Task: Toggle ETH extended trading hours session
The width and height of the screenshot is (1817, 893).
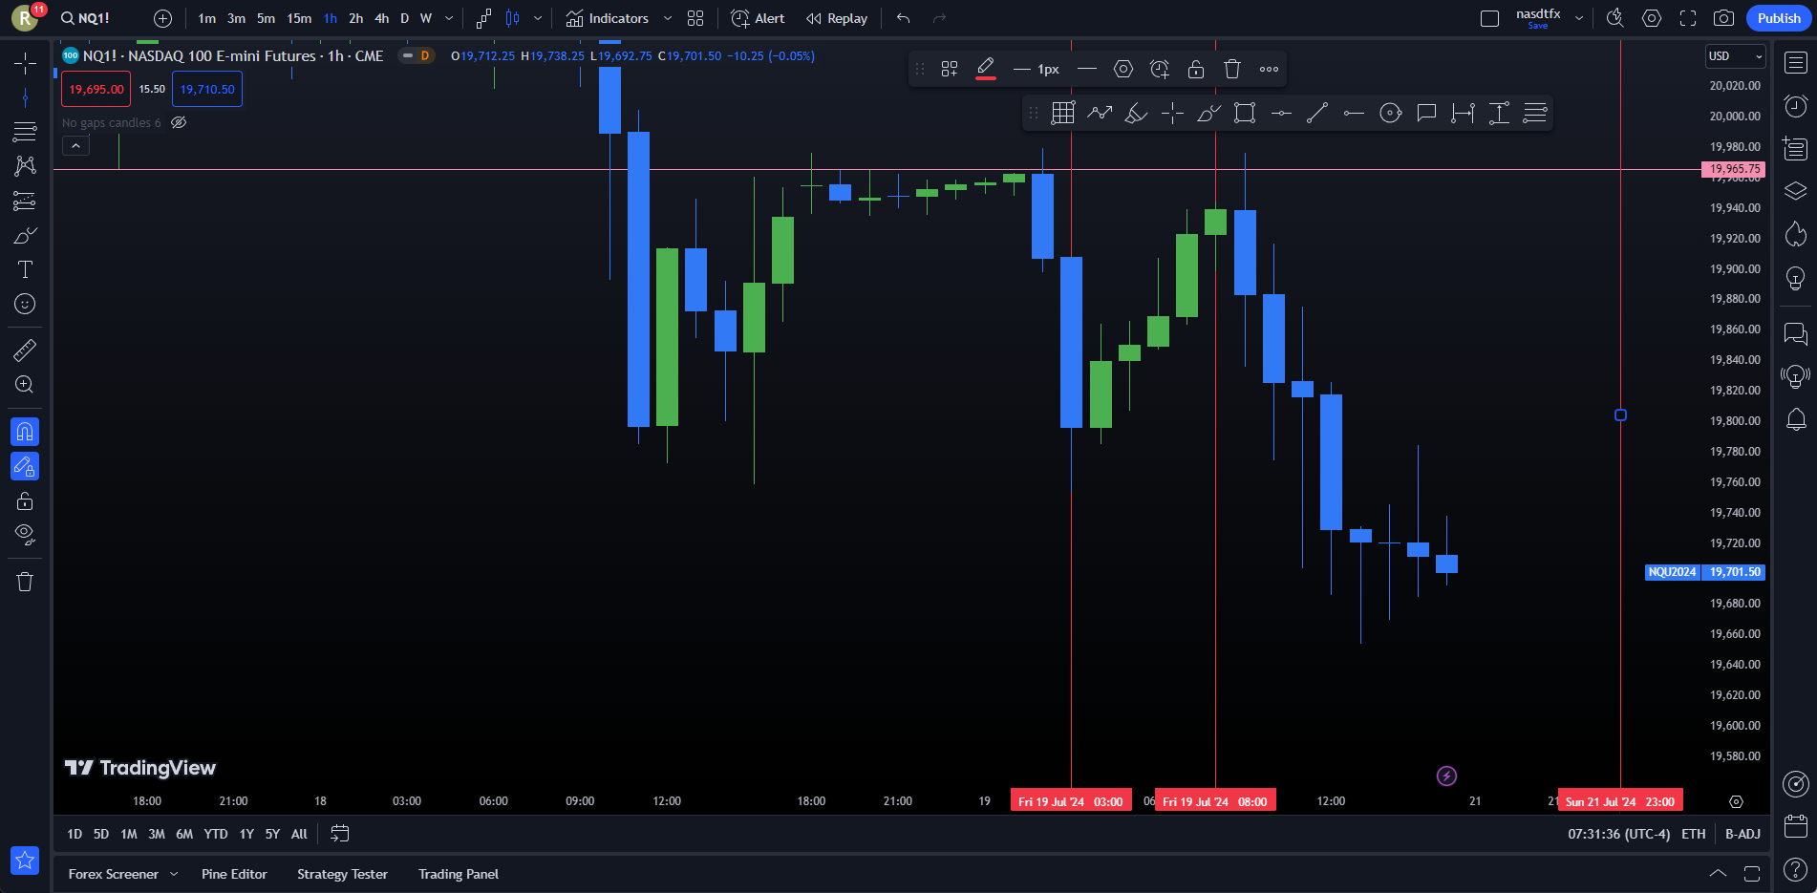Action: pyautogui.click(x=1694, y=834)
